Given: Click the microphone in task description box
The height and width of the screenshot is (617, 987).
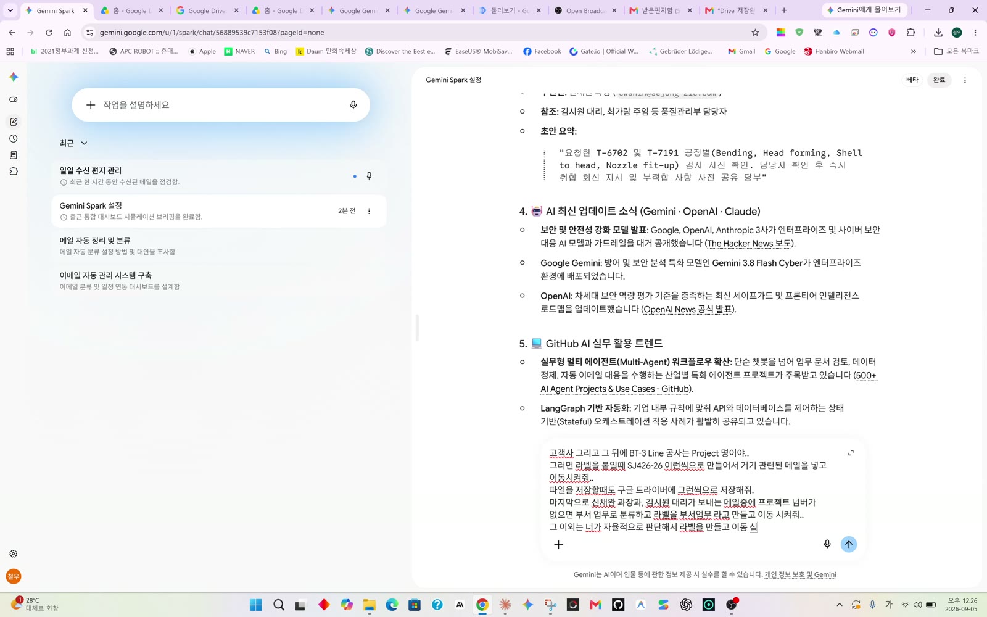Looking at the screenshot, I should (353, 105).
